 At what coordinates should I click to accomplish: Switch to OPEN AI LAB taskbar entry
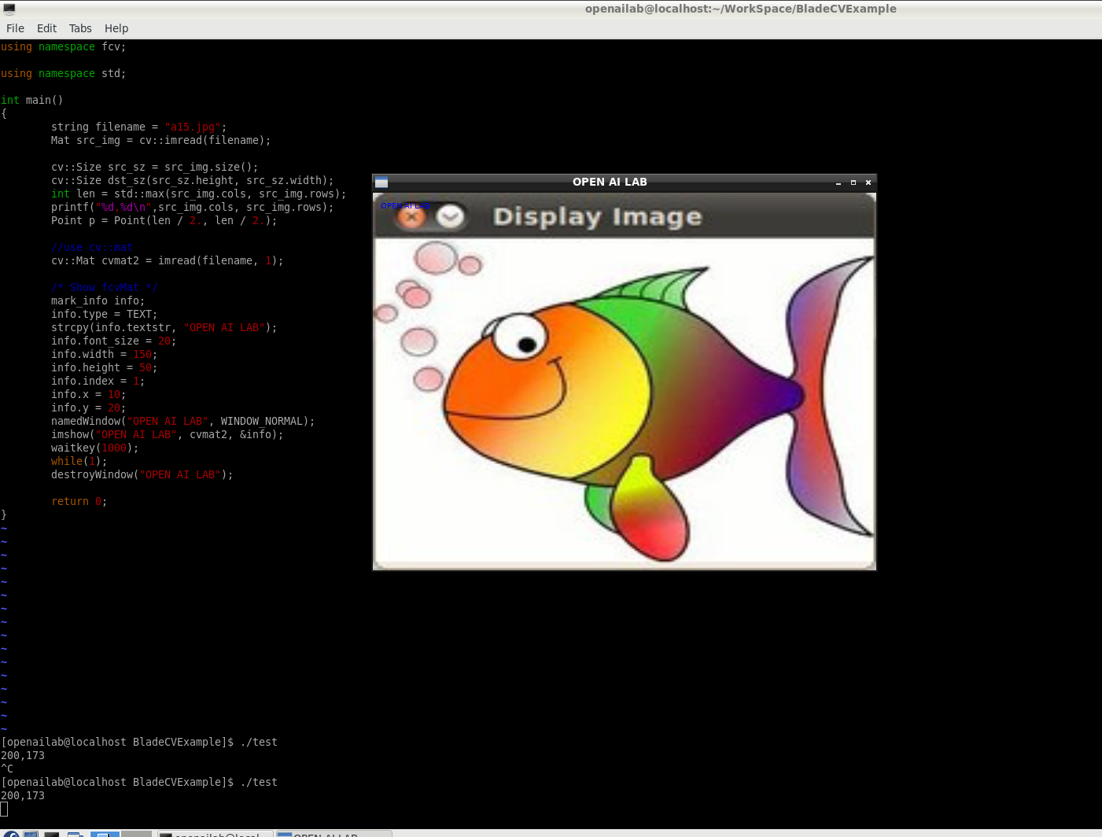[x=334, y=834]
